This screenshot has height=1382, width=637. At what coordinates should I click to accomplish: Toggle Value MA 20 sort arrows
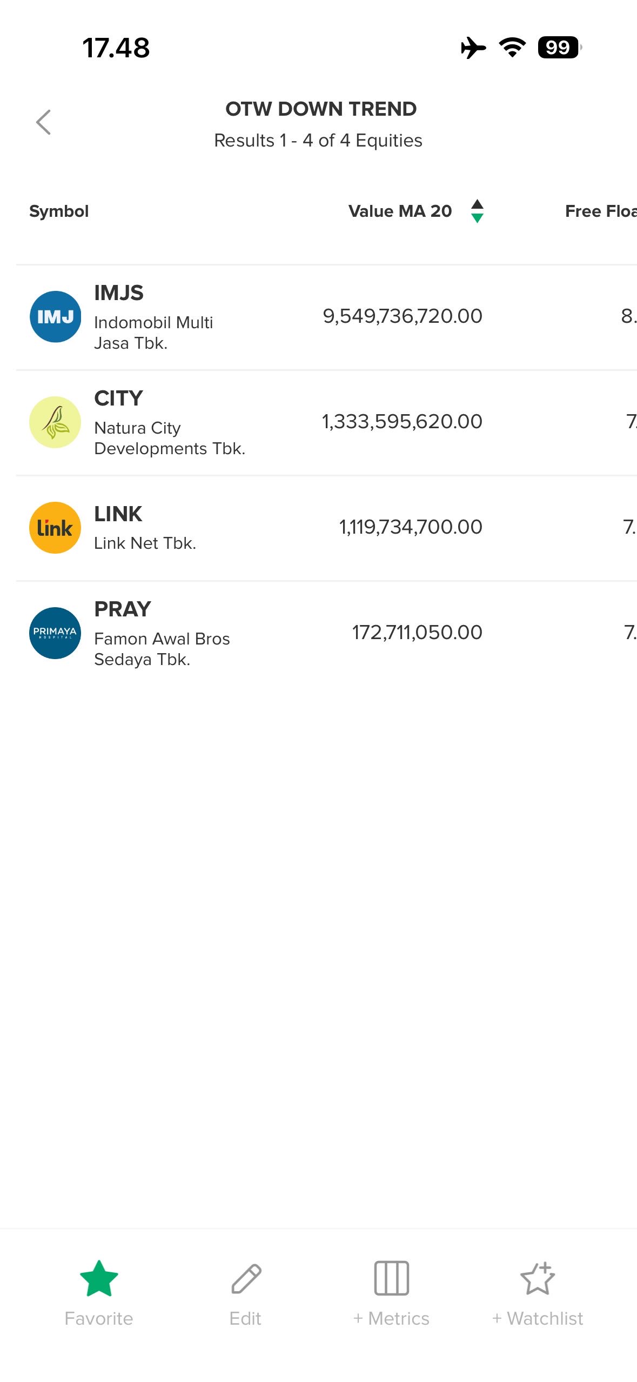pyautogui.click(x=477, y=211)
